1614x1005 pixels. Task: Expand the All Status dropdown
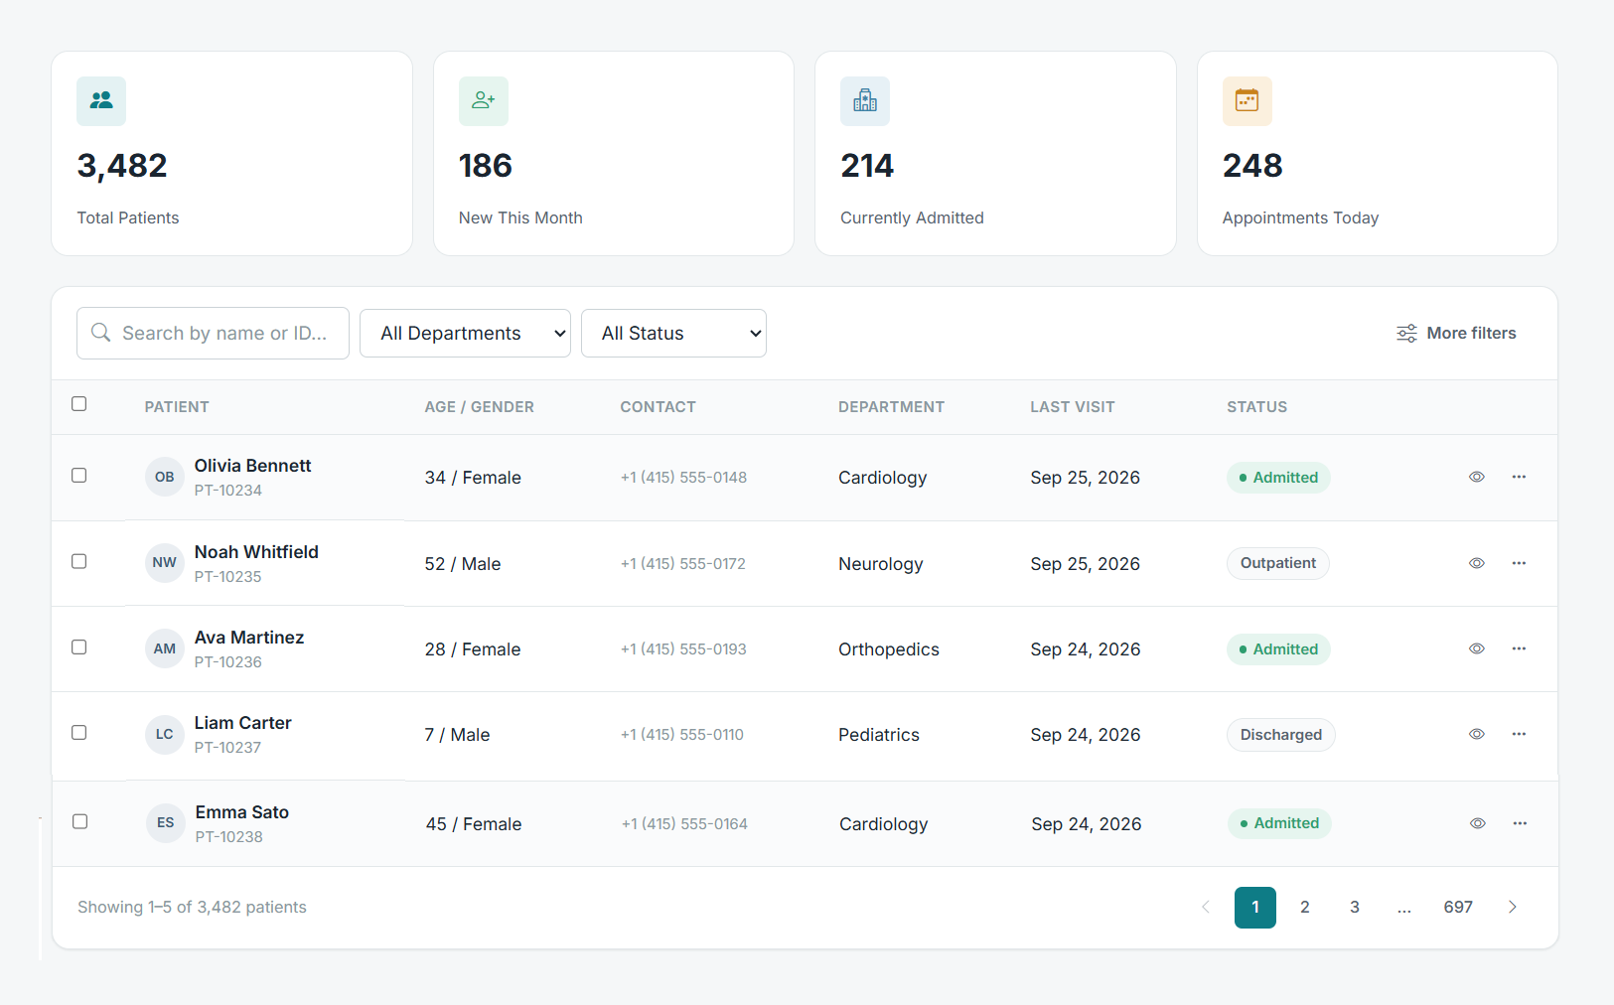click(x=673, y=333)
